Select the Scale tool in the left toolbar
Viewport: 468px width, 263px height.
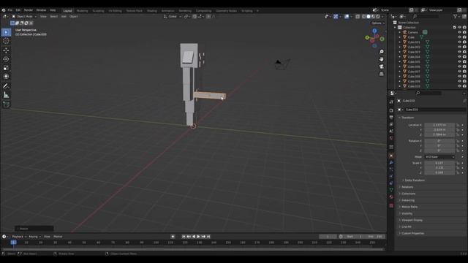[x=6, y=68]
